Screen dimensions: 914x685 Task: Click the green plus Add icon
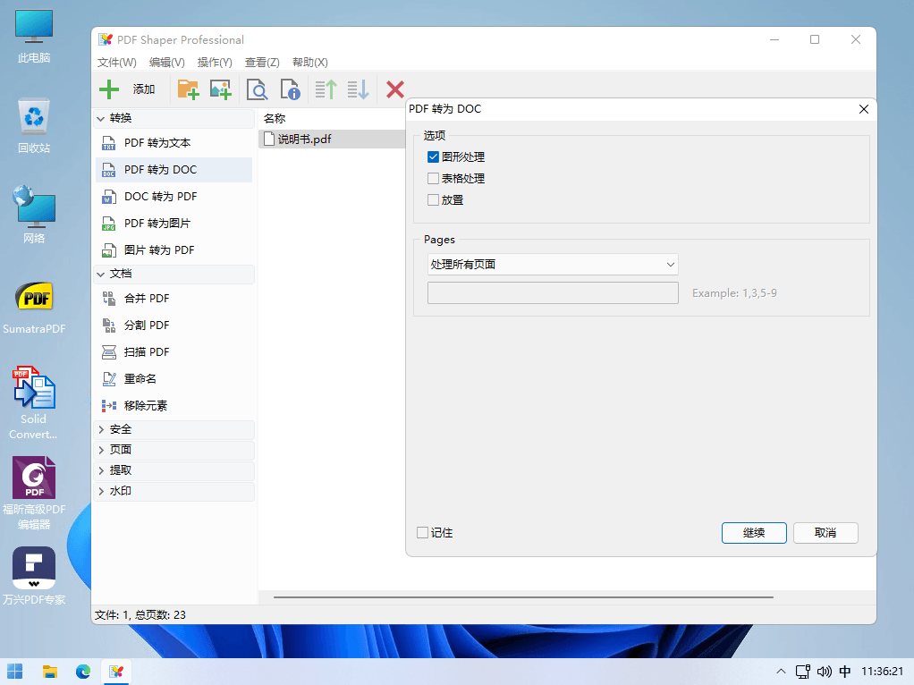pyautogui.click(x=109, y=89)
